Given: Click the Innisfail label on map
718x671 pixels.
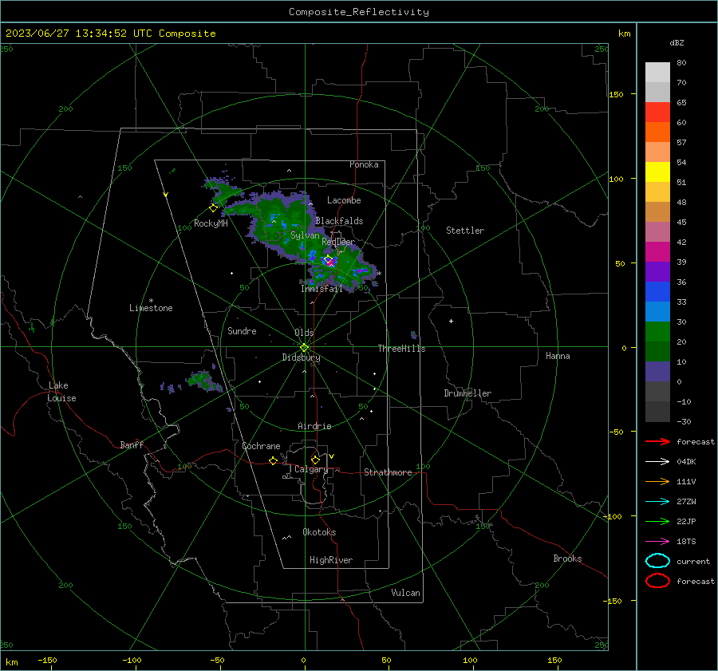Looking at the screenshot, I should pyautogui.click(x=322, y=289).
